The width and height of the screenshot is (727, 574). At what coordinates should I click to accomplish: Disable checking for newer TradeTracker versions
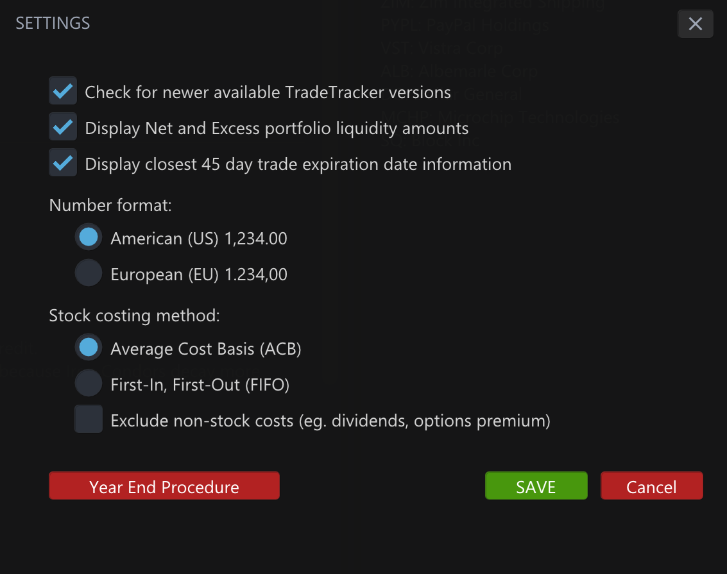point(62,91)
